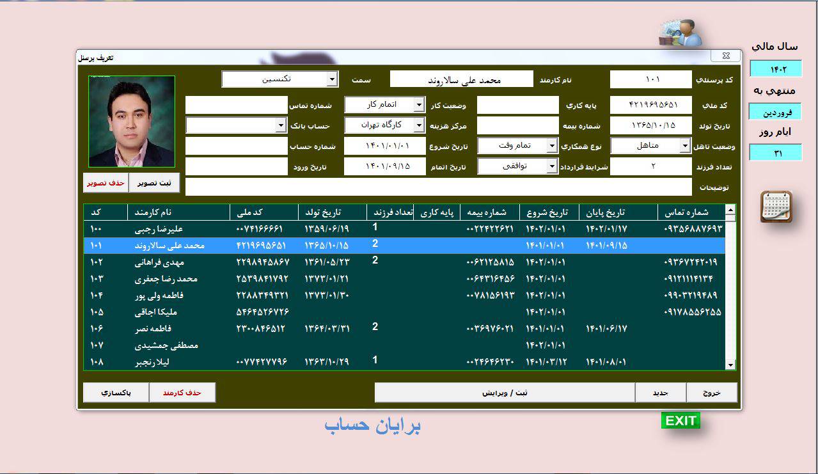Click the green EXIT button
The image size is (818, 474).
682,420
